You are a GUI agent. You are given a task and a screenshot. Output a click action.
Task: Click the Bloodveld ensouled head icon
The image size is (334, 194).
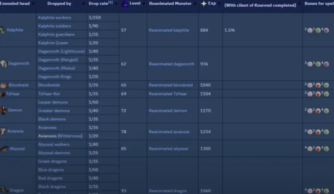(4, 85)
